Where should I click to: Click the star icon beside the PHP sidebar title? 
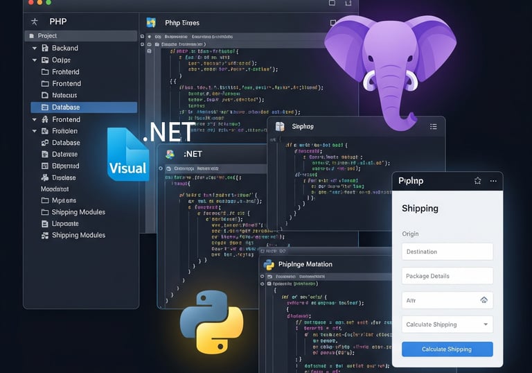point(35,21)
